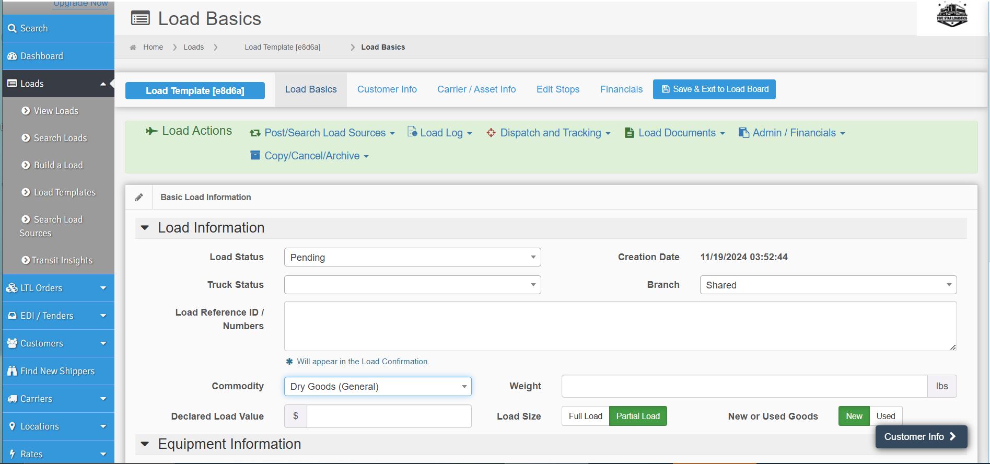This screenshot has width=990, height=464.
Task: Click the Customers people icon
Action: (x=12, y=343)
